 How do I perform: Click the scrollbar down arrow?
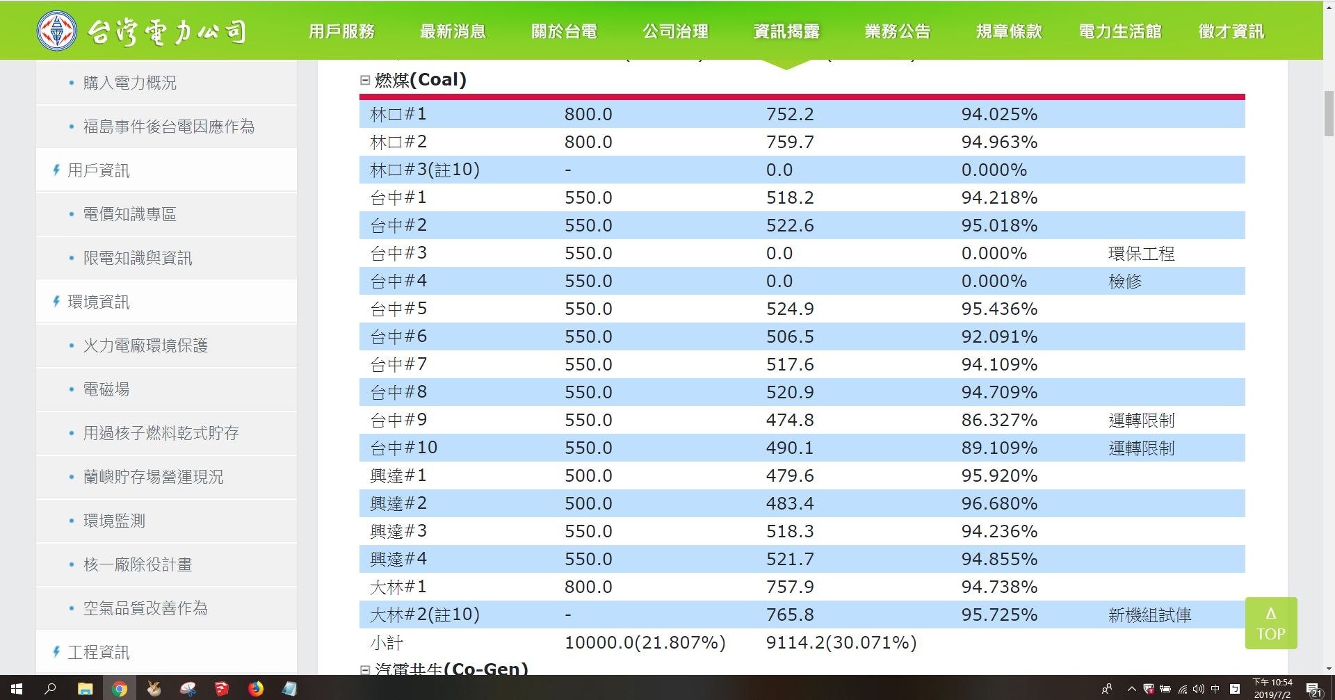pos(1329,669)
